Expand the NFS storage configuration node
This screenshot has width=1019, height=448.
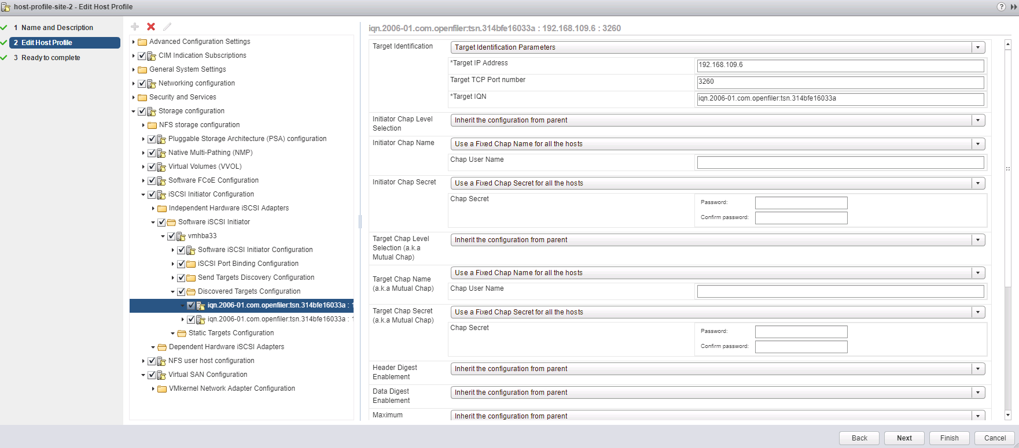[x=144, y=125]
